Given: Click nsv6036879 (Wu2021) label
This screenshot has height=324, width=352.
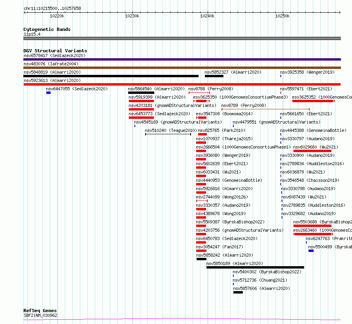Looking at the screenshot, I should click(x=303, y=172).
